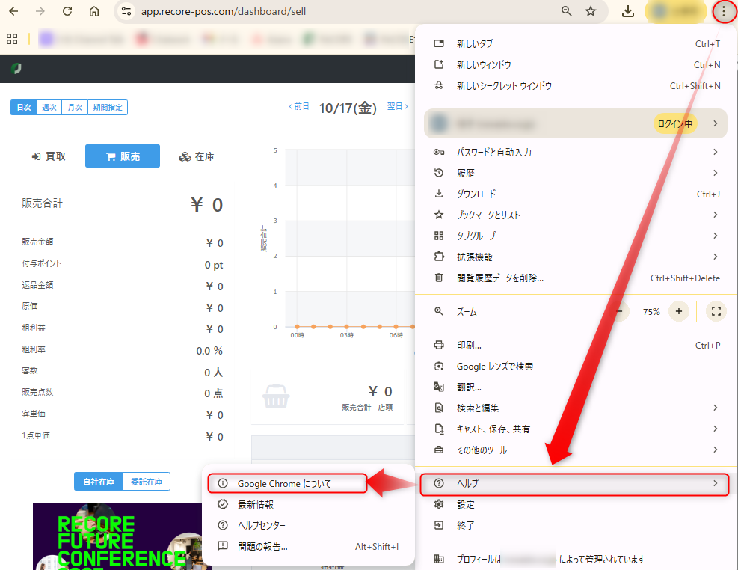Go to previous day via 前日 link
This screenshot has height=570, width=738.
point(298,107)
